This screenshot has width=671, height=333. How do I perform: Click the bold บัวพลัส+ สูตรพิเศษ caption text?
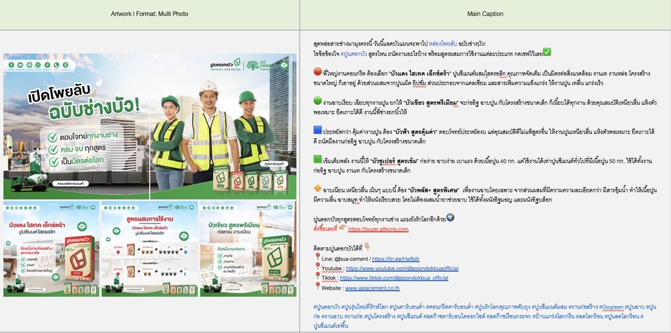click(433, 190)
